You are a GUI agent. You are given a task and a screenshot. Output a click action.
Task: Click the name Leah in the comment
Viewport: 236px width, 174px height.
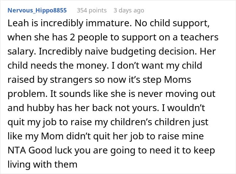point(18,23)
